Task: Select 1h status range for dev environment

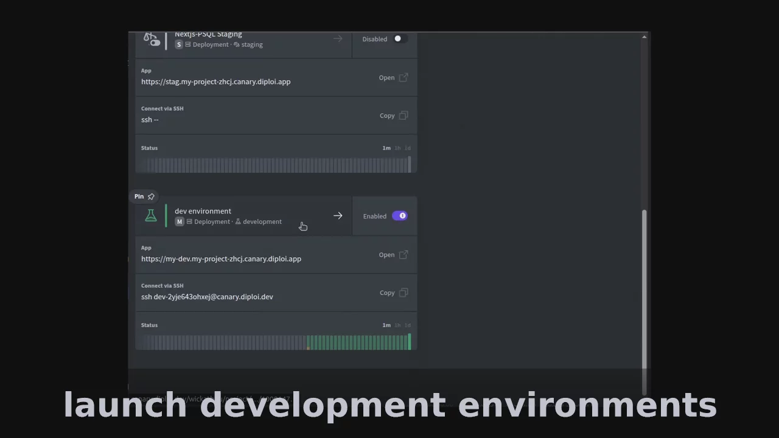Action: (x=397, y=325)
